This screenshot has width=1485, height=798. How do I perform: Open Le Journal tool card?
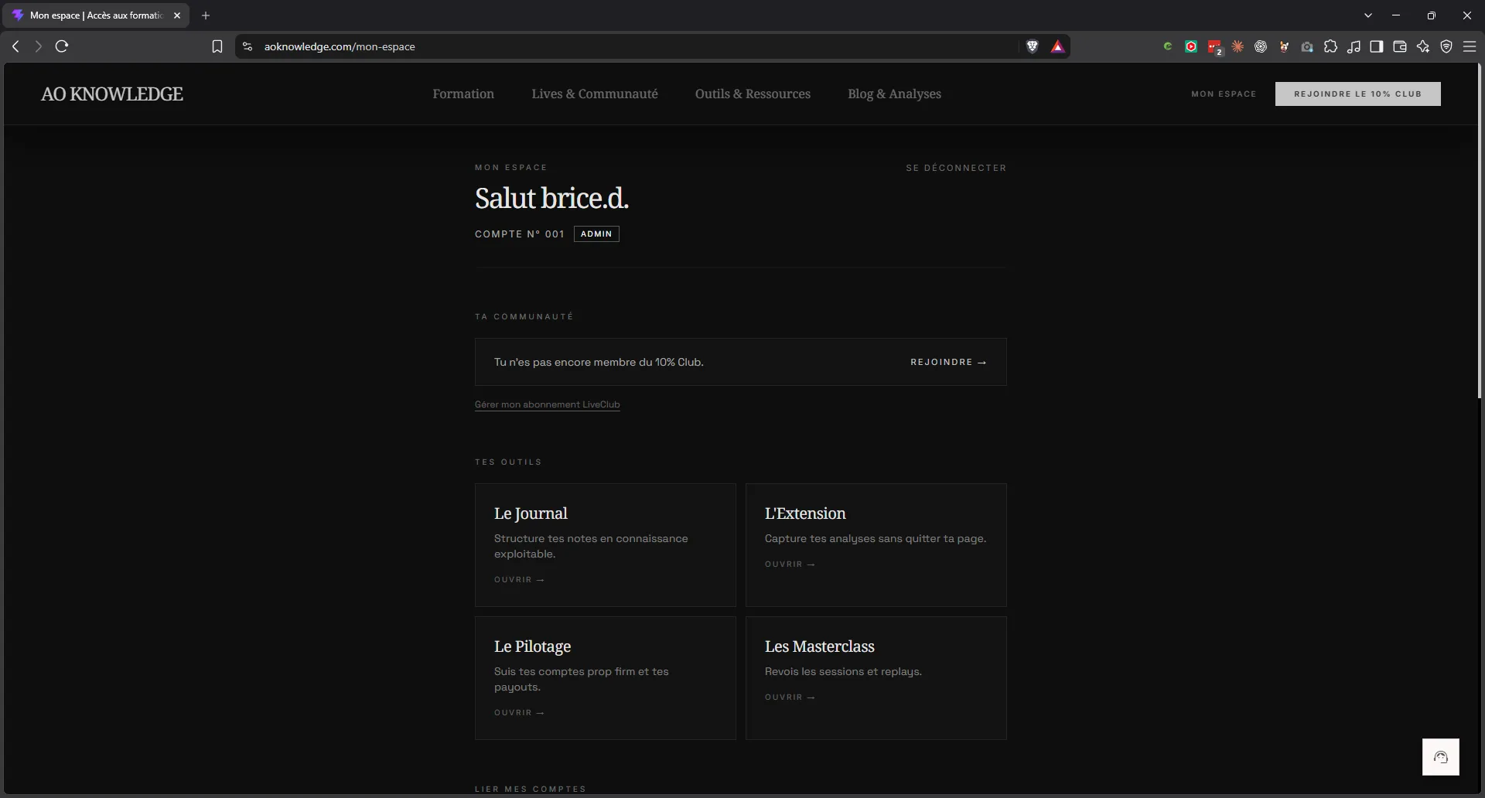[x=605, y=545]
